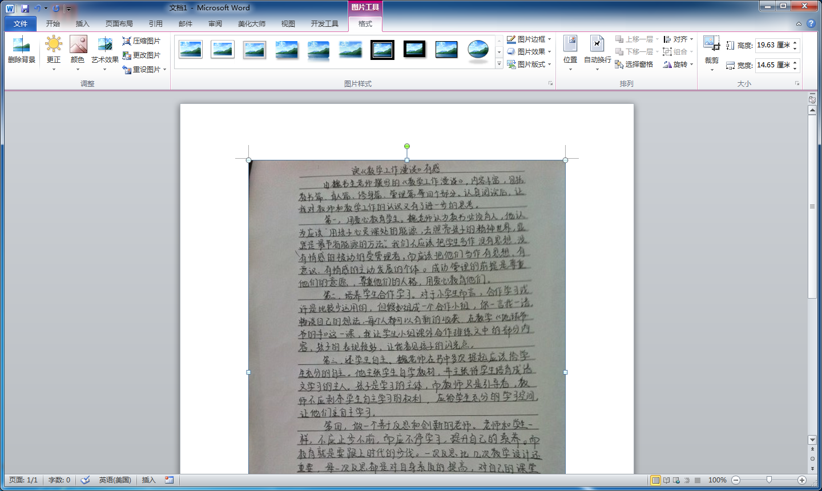Click the zoom slider handle
The width and height of the screenshot is (822, 491).
[769, 480]
